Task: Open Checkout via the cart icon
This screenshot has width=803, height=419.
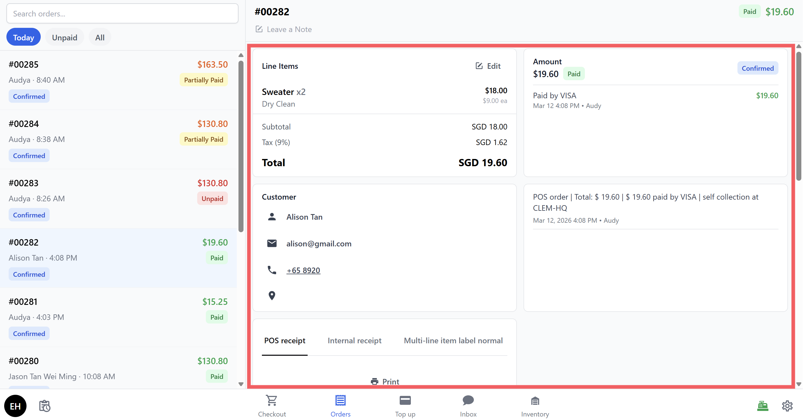Action: pyautogui.click(x=271, y=401)
